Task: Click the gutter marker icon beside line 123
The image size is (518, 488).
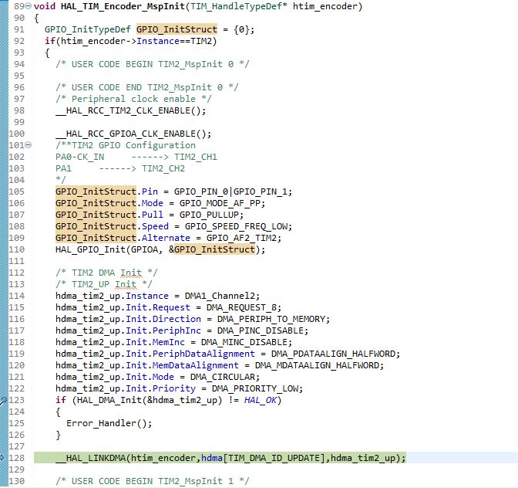Action: [3, 400]
